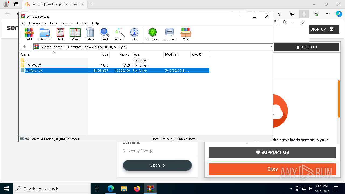Click the browser page orange scrollbar

point(339,99)
